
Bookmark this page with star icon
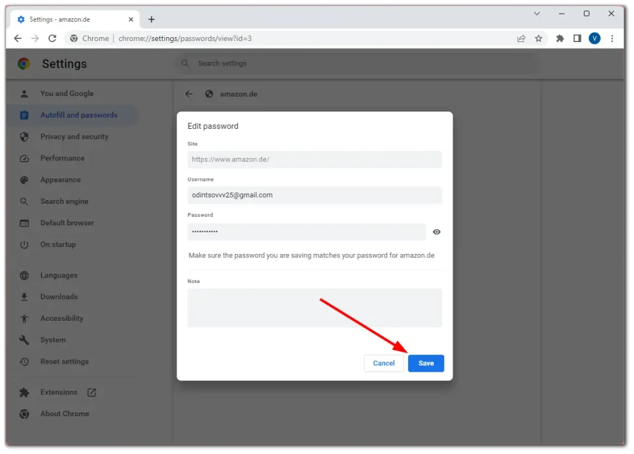point(539,38)
